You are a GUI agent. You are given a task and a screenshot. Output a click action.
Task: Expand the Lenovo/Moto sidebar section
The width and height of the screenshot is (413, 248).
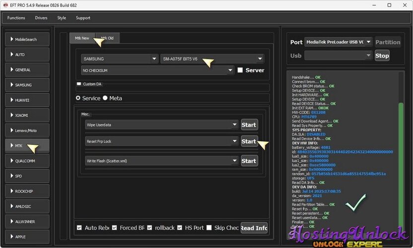(x=27, y=130)
